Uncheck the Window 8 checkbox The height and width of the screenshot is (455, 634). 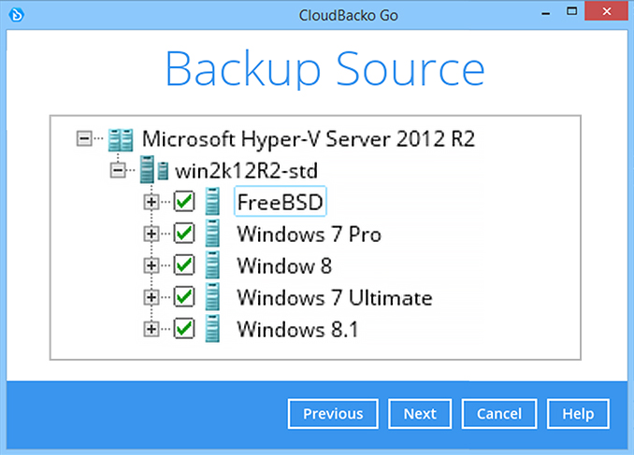pos(184,265)
